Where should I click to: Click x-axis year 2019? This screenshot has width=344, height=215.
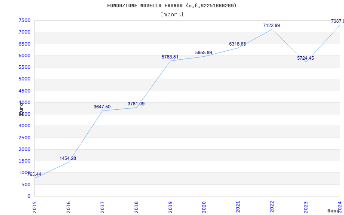[x=170, y=207]
